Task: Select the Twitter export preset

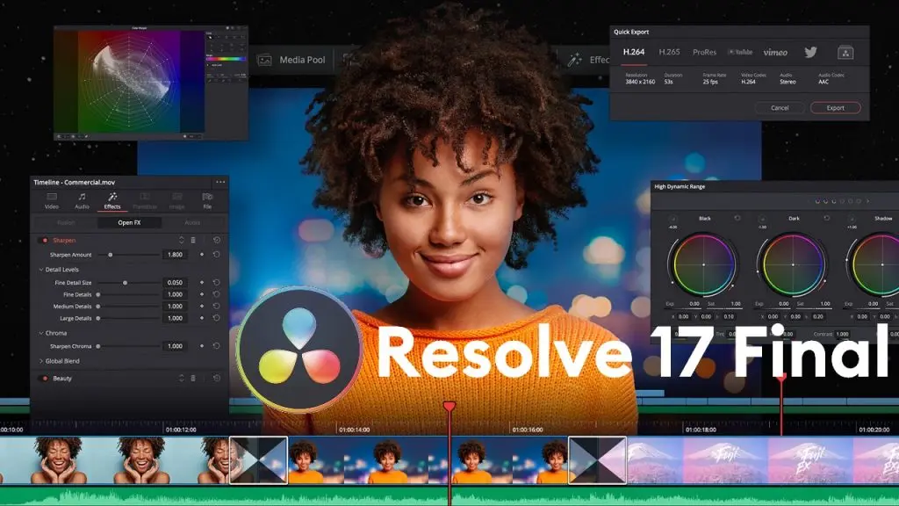Action: click(809, 52)
